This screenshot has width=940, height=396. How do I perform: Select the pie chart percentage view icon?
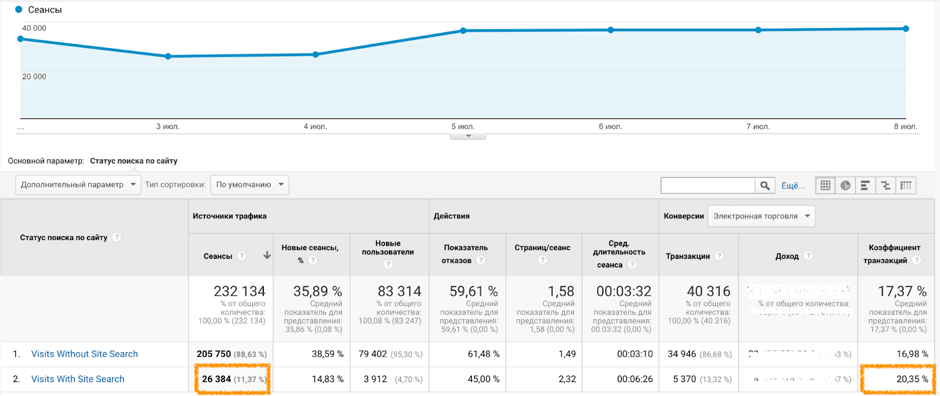point(845,185)
